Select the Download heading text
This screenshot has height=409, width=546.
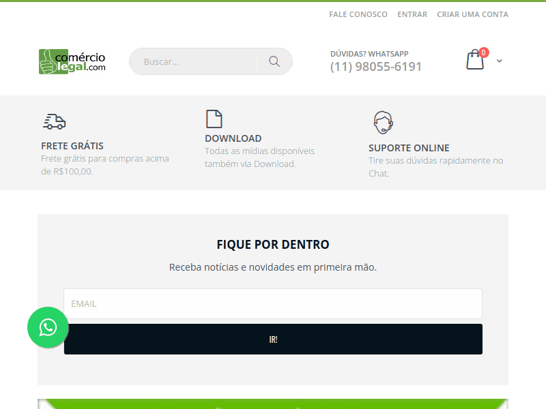tap(233, 138)
